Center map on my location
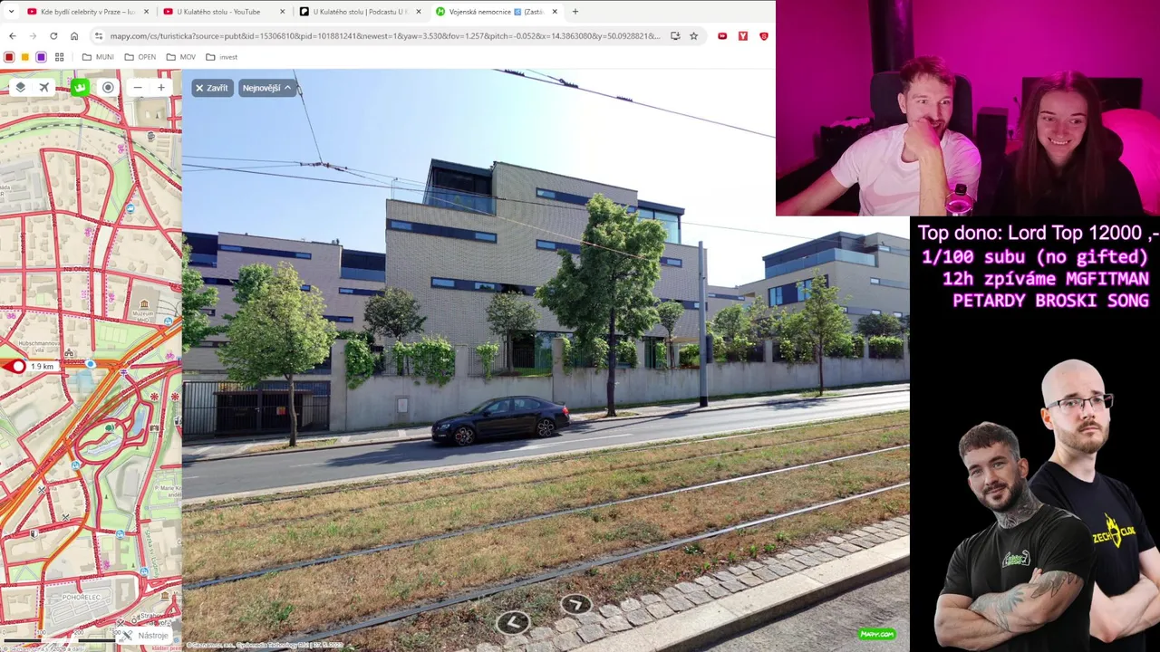 (108, 87)
